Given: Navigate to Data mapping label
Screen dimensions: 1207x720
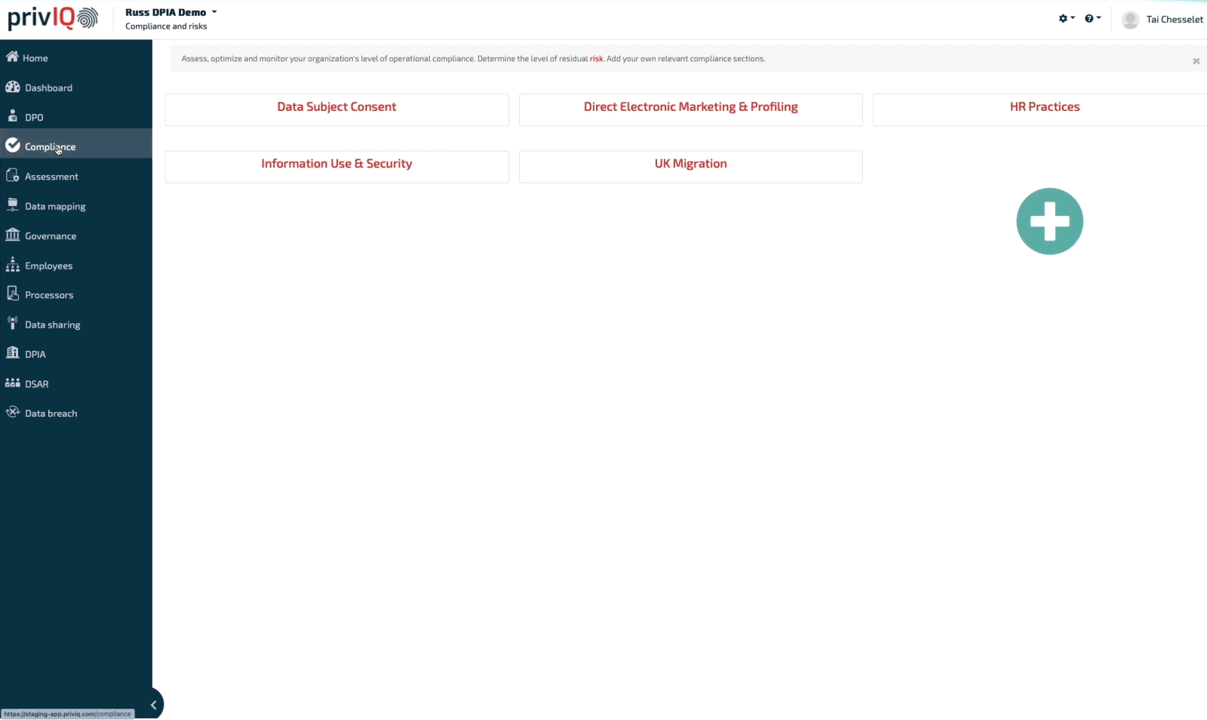Looking at the screenshot, I should [55, 206].
